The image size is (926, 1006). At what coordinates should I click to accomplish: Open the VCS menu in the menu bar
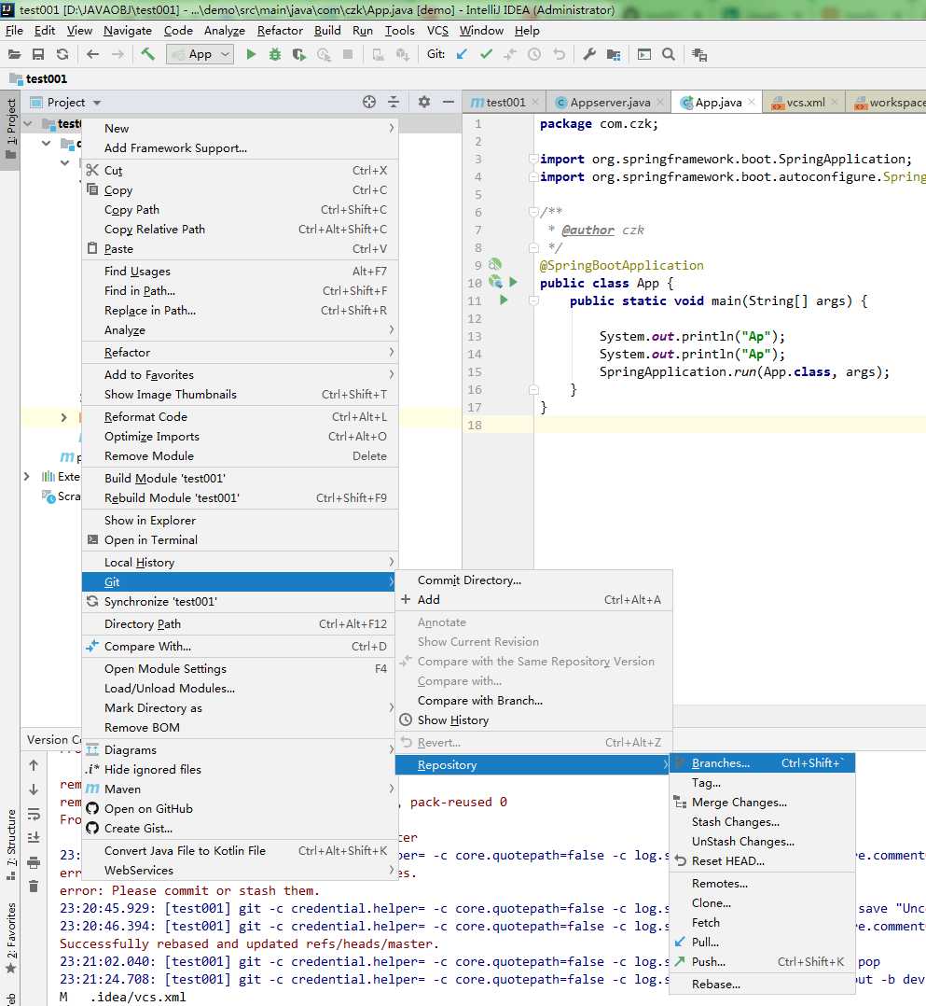point(437,30)
